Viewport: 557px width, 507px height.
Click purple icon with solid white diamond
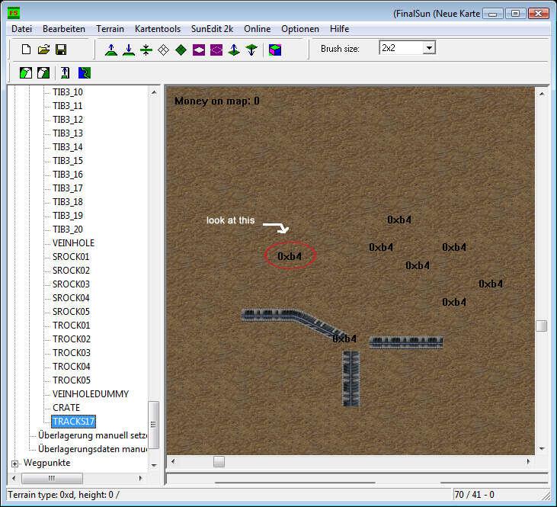coord(199,50)
